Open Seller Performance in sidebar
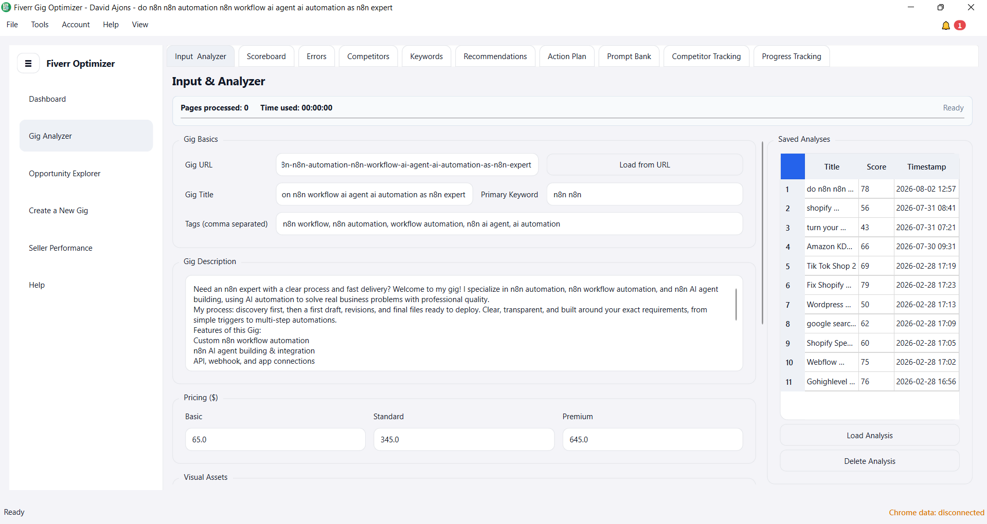The height and width of the screenshot is (524, 987). (x=86, y=248)
